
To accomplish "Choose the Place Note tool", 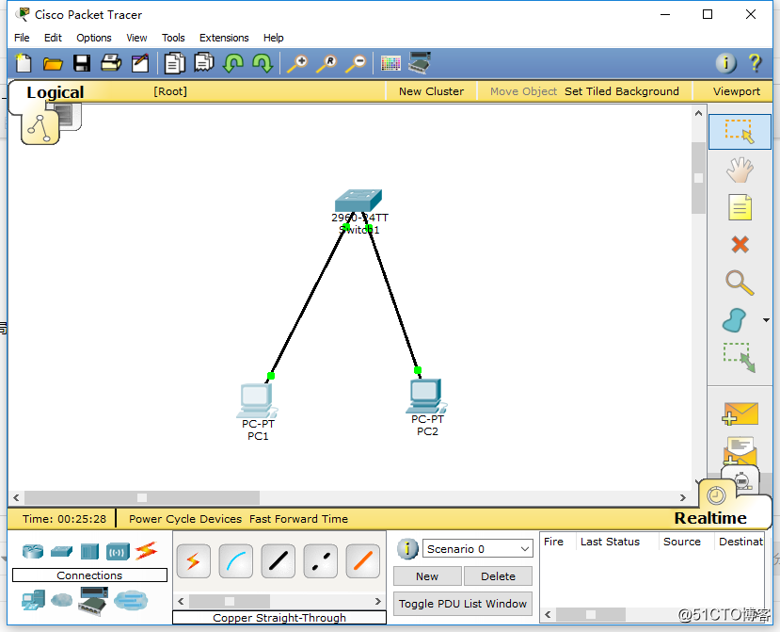I will [x=740, y=207].
